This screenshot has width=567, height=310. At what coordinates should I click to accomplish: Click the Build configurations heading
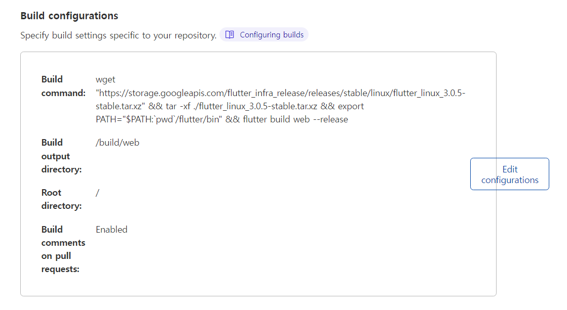(x=69, y=16)
